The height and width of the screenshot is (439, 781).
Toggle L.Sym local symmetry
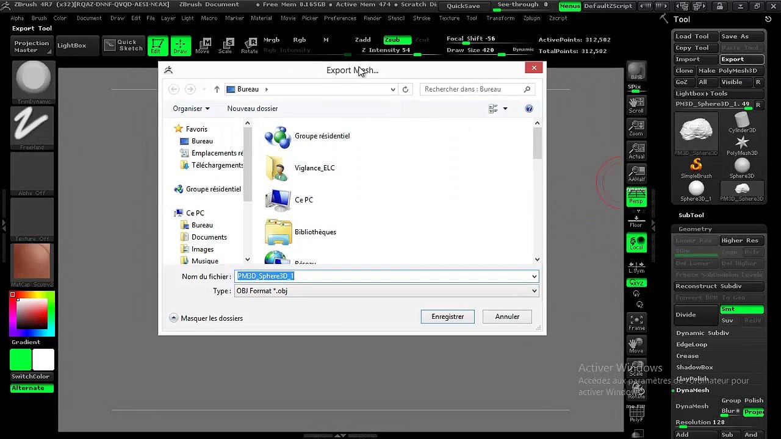(x=636, y=267)
